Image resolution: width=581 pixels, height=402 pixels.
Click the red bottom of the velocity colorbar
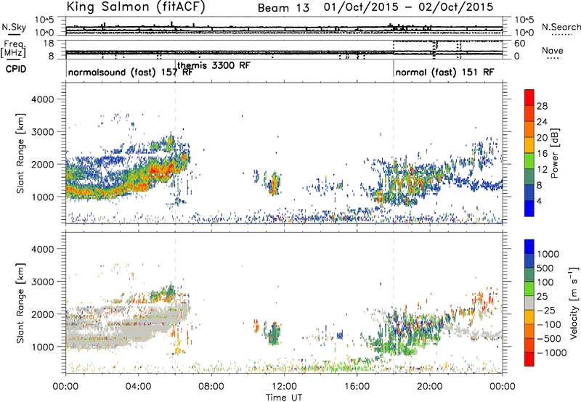(529, 359)
